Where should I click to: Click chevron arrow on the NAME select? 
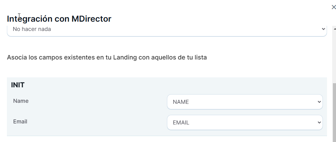(319, 102)
